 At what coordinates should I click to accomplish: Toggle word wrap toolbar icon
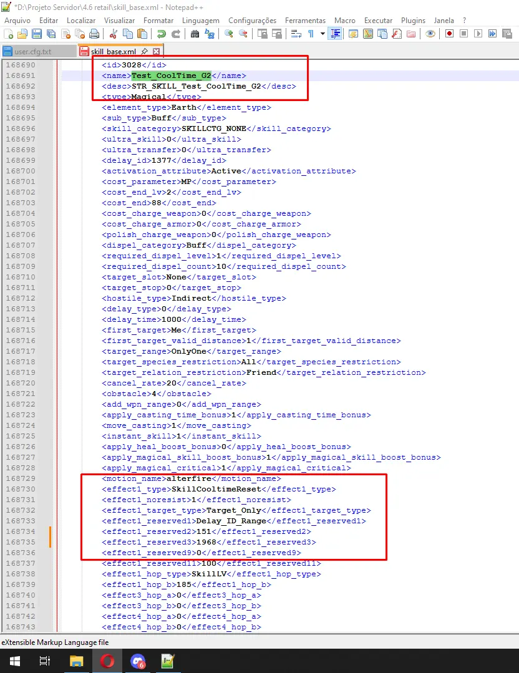[296, 34]
